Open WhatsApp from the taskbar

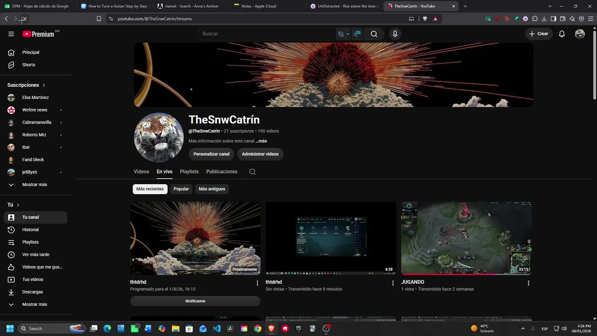point(135,329)
